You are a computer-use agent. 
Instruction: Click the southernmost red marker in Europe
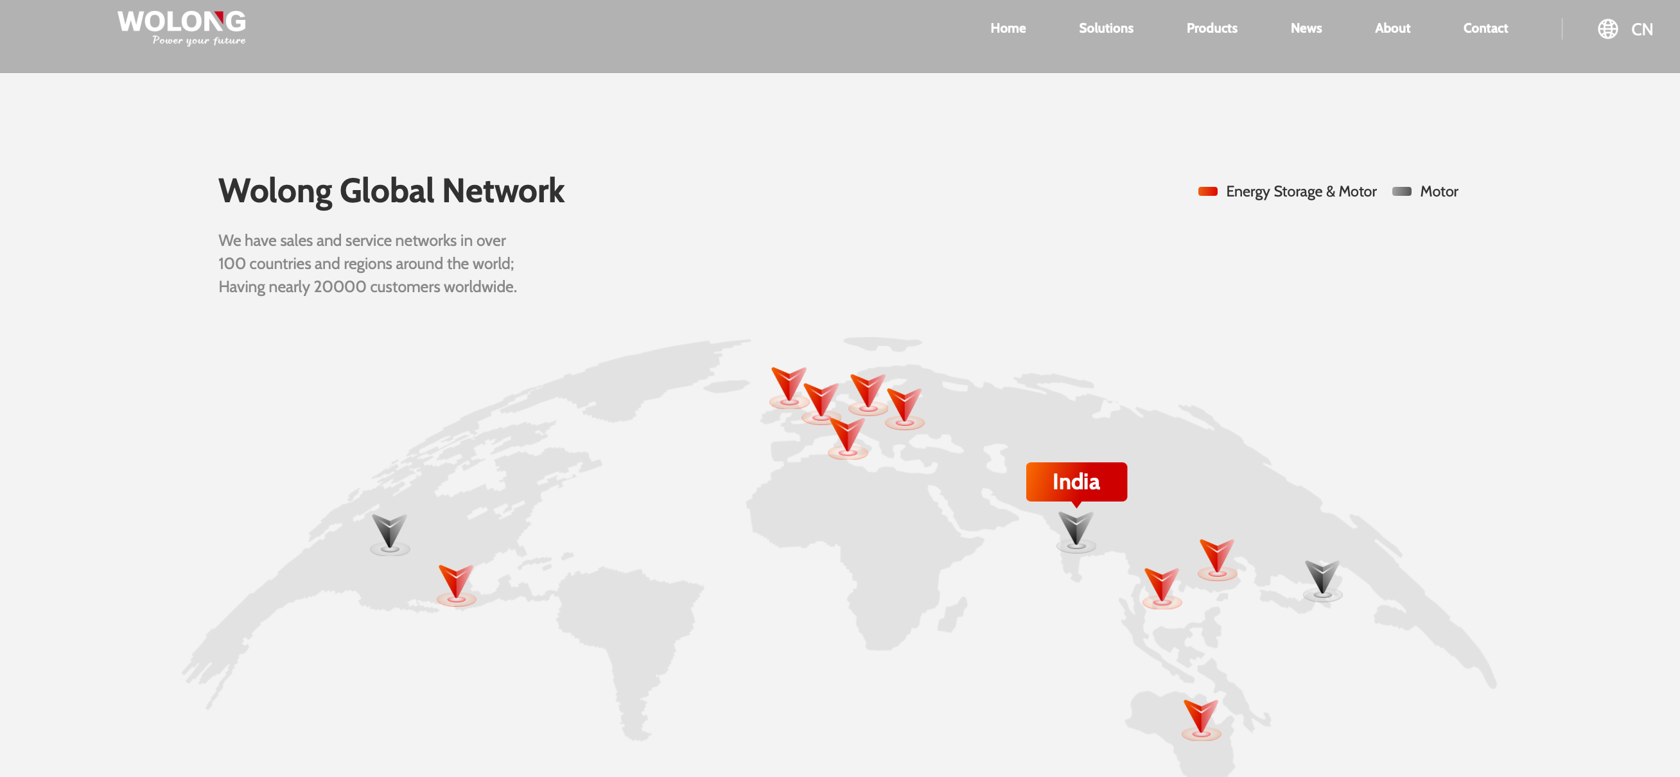pos(847,439)
